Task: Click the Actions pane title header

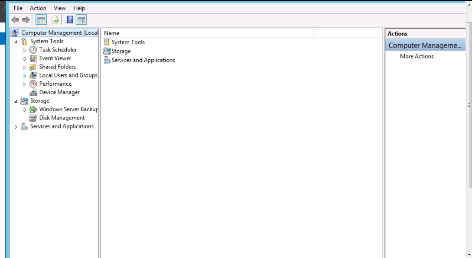Action: (x=425, y=34)
